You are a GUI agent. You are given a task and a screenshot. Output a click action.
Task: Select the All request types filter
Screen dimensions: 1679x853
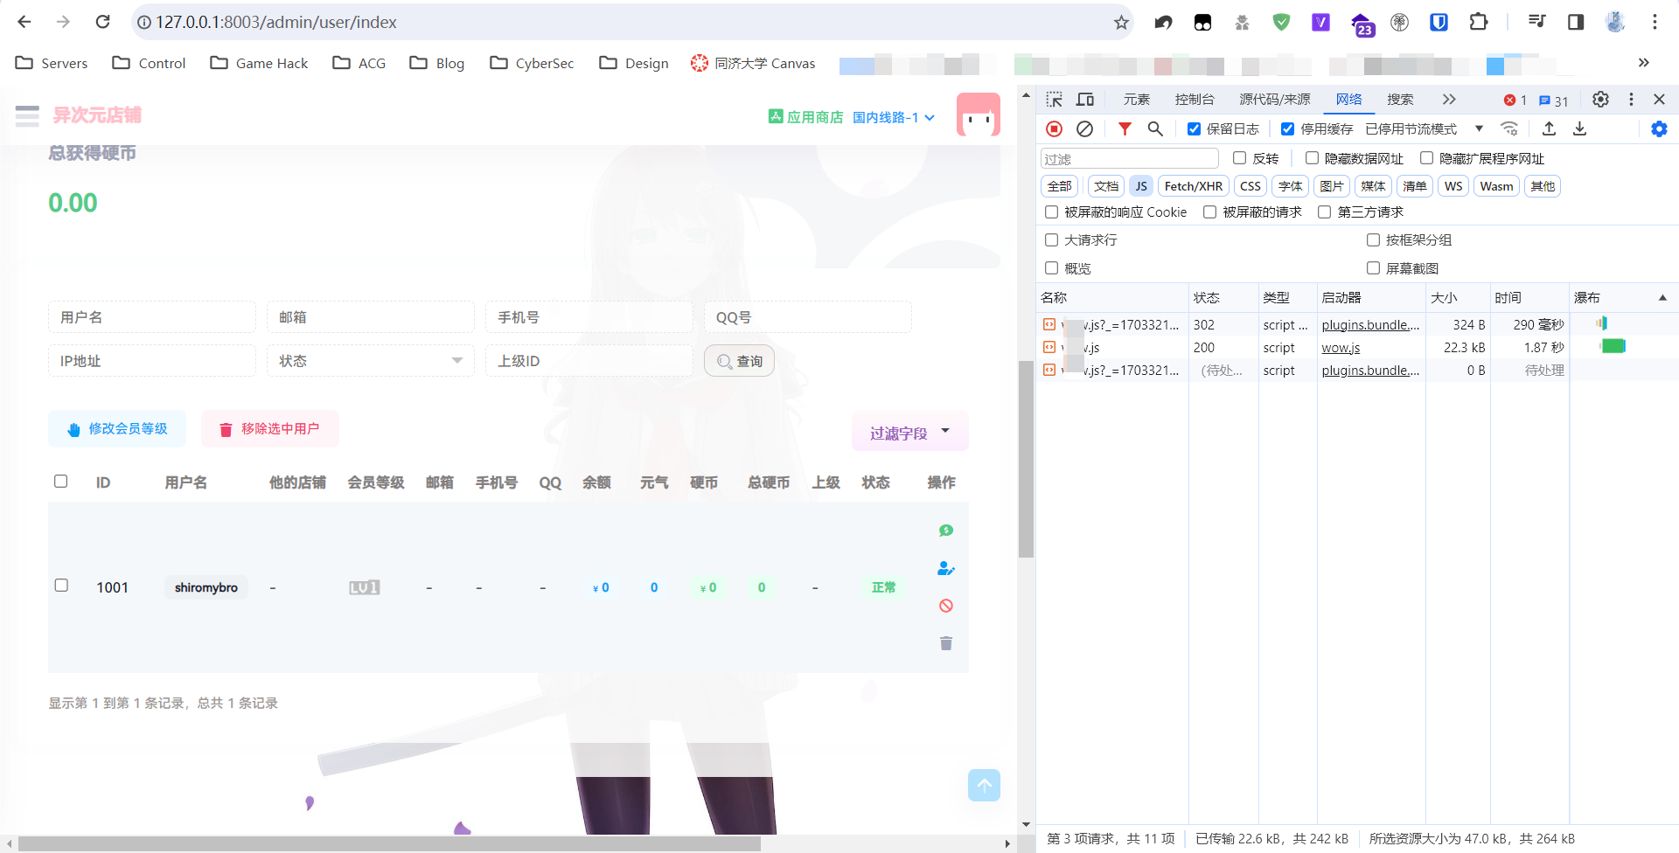(x=1059, y=186)
